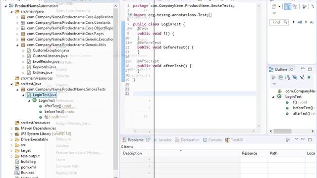317x178 pixels.
Task: Select the SmokeTests package icon
Action: pos(23,89)
